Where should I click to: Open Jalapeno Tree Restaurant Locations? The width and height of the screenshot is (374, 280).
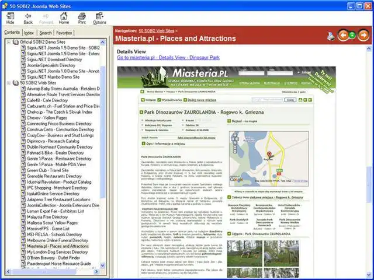pyautogui.click(x=58, y=199)
